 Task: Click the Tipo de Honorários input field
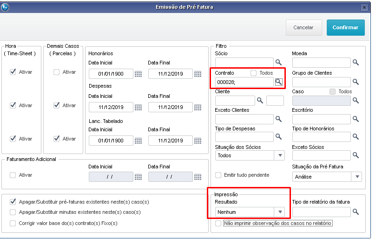click(x=322, y=137)
